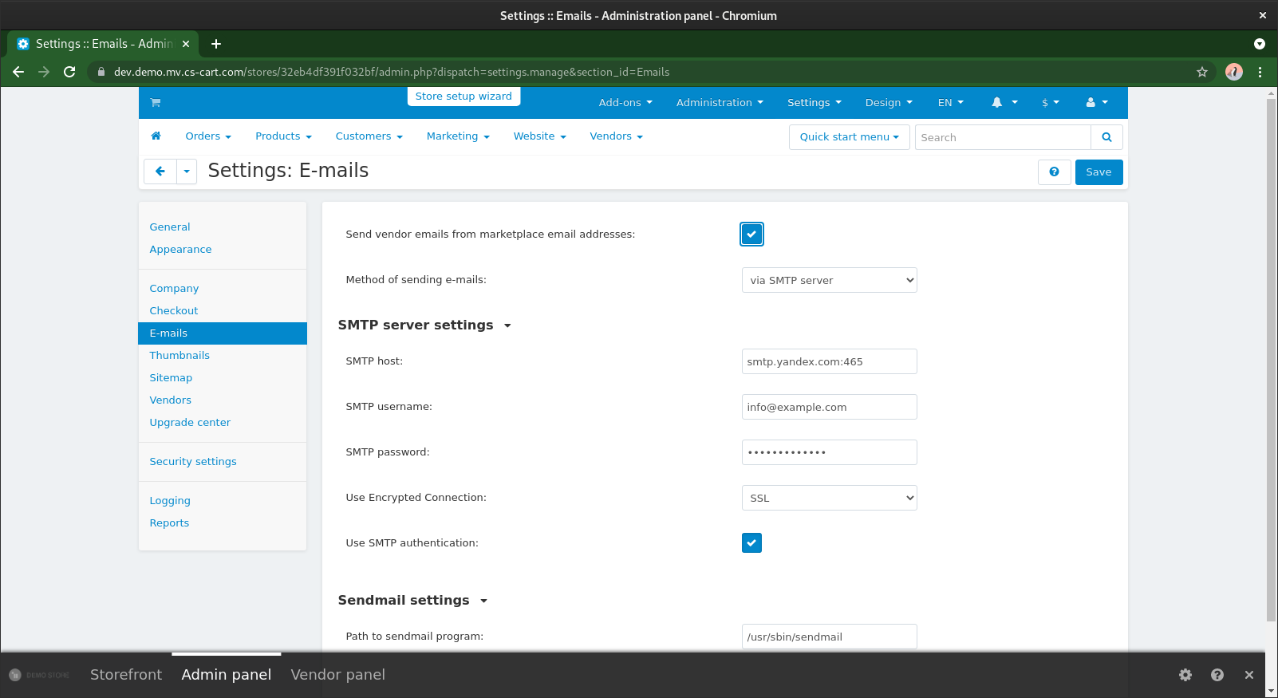This screenshot has width=1278, height=698.
Task: Toggle Use SMTP authentication checkbox
Action: click(x=751, y=543)
